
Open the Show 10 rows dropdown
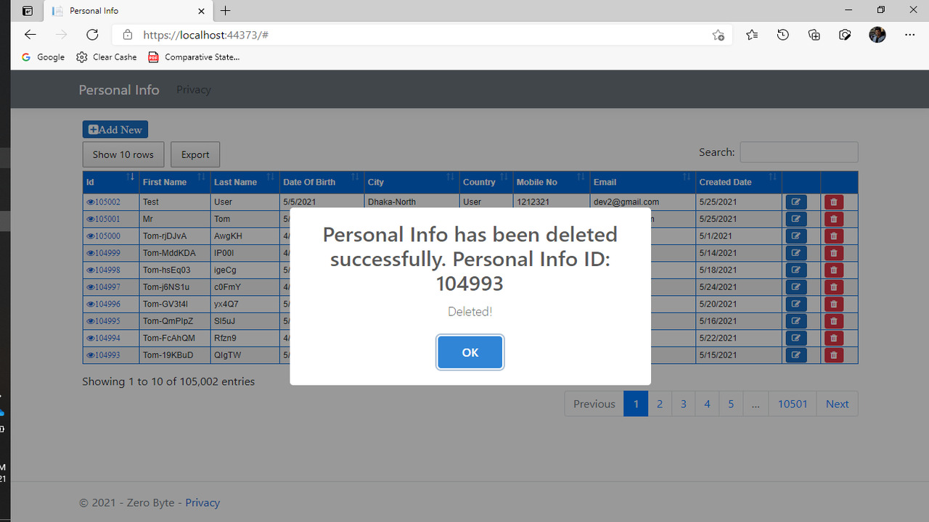pyautogui.click(x=123, y=154)
